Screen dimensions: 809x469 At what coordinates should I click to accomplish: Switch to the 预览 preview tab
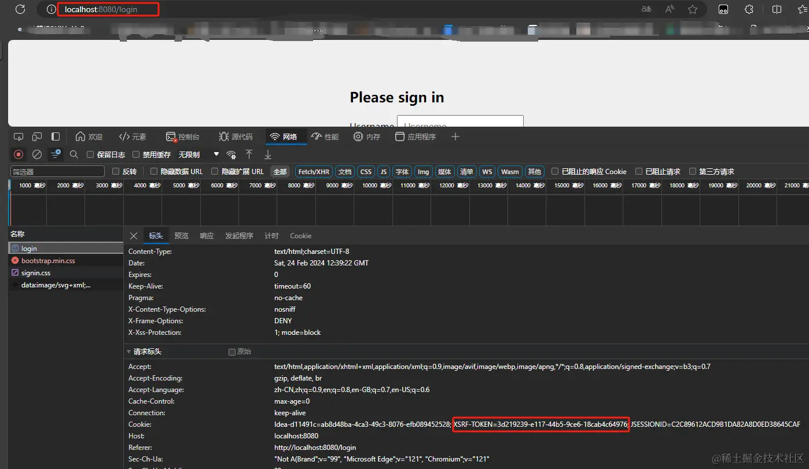[181, 236]
